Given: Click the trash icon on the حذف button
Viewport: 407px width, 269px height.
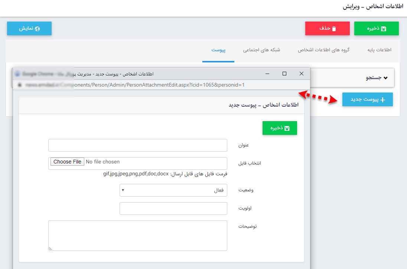Looking at the screenshot, I should tap(334, 28).
